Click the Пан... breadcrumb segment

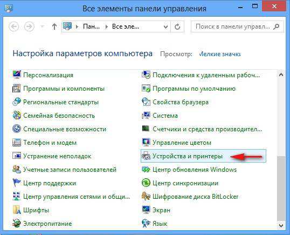[91, 26]
